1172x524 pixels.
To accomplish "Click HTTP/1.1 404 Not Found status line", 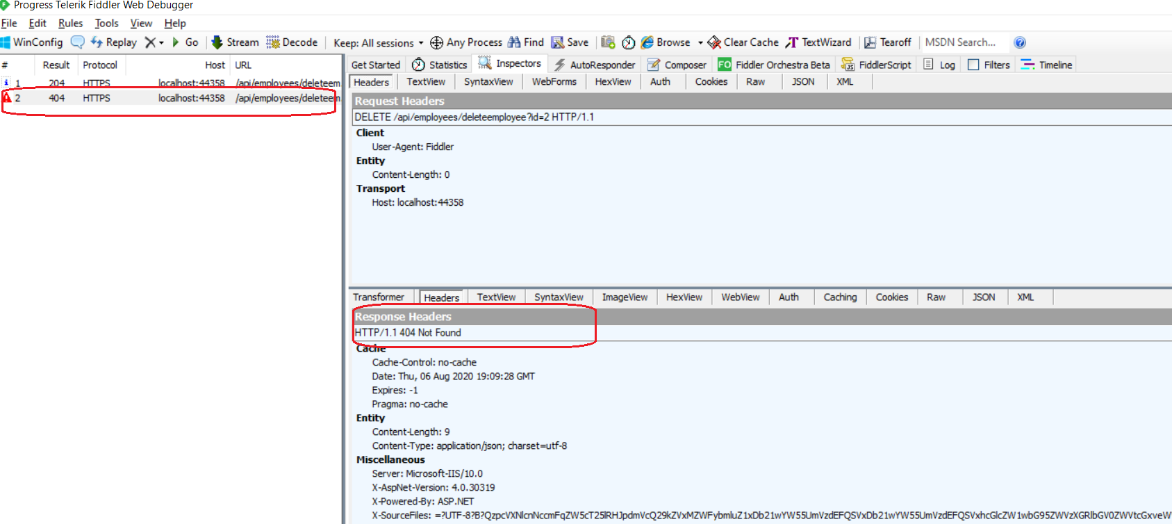I will [x=408, y=333].
